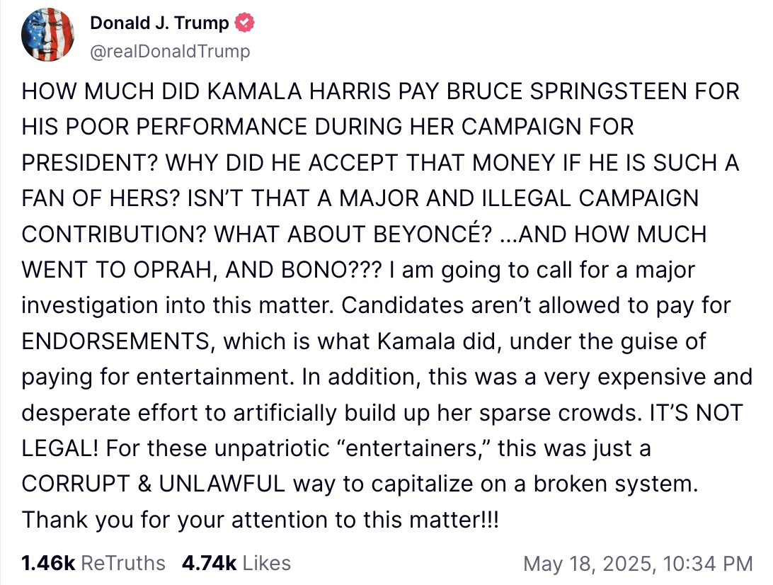773x585 pixels.
Task: Open the Likes label
Action: click(267, 563)
